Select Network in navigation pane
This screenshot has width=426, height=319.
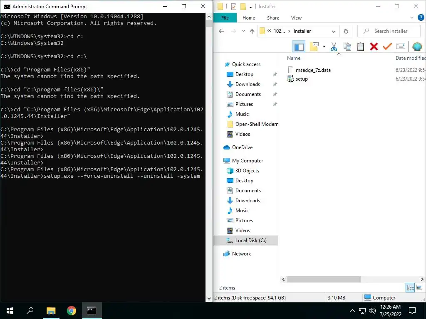coord(241,254)
